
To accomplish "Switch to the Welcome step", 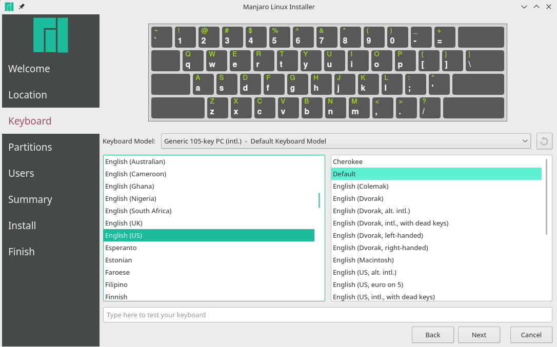I will (29, 68).
